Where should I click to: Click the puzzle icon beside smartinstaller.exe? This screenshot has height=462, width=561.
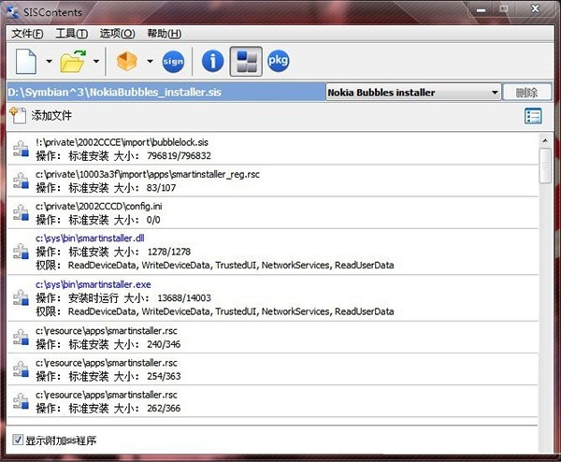coord(21,297)
